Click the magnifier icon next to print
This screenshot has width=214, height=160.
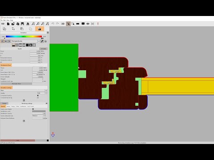point(33,24)
